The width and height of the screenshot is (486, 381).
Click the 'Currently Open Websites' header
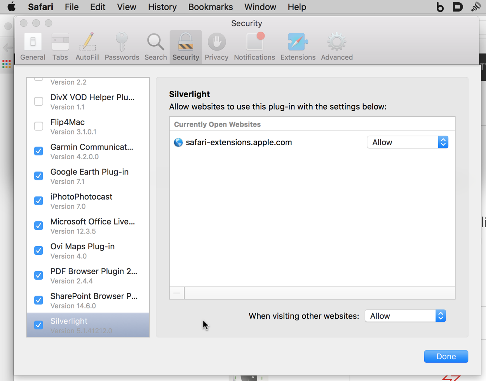tap(312, 124)
